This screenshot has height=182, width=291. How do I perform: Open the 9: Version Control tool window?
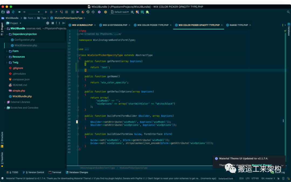pyautogui.click(x=33, y=172)
